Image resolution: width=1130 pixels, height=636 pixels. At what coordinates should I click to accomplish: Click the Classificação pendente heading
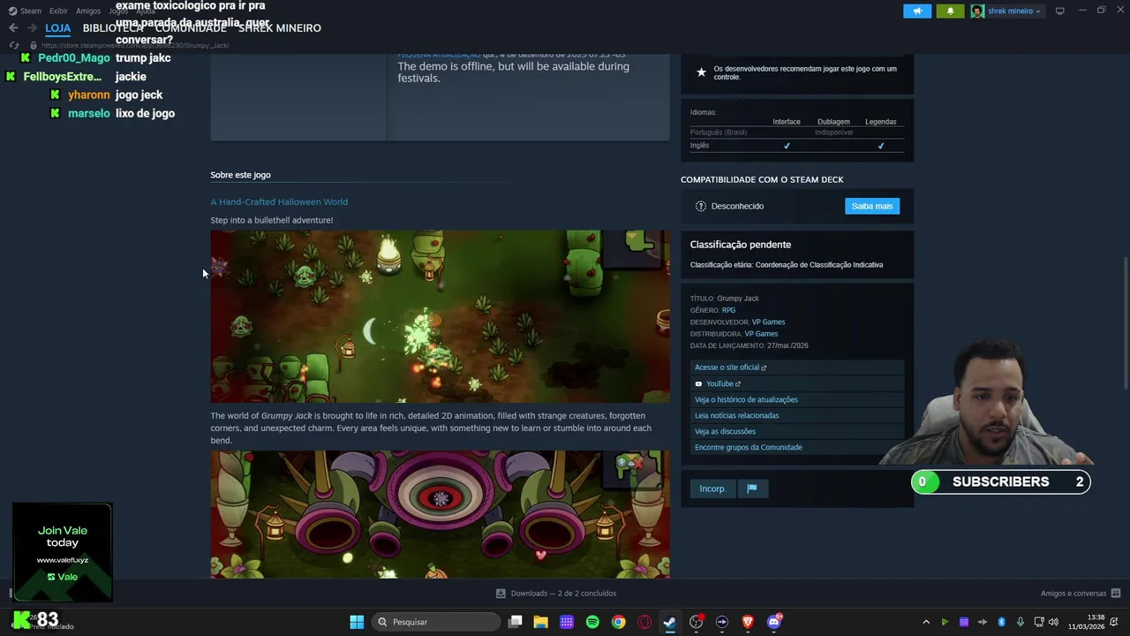click(x=741, y=245)
